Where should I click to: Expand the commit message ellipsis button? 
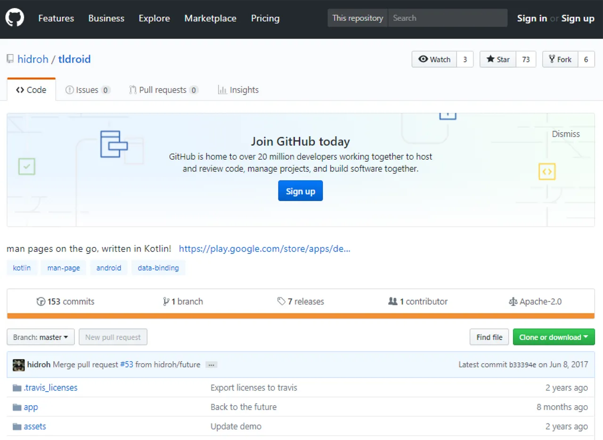(212, 365)
